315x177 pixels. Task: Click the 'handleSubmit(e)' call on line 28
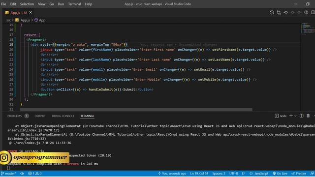pos(105,89)
